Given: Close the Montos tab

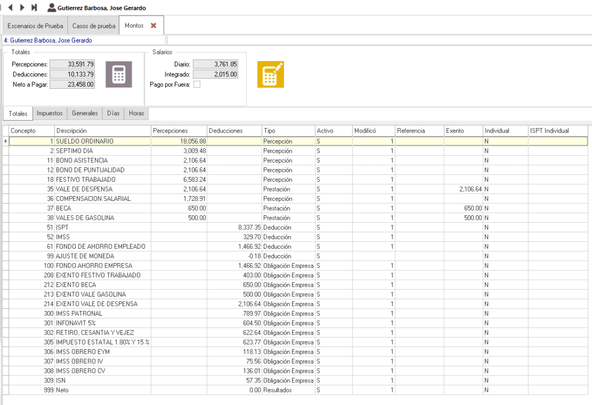Looking at the screenshot, I should coord(154,25).
